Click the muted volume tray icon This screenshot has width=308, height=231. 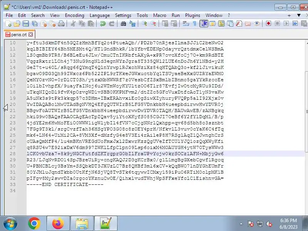coord(269,224)
